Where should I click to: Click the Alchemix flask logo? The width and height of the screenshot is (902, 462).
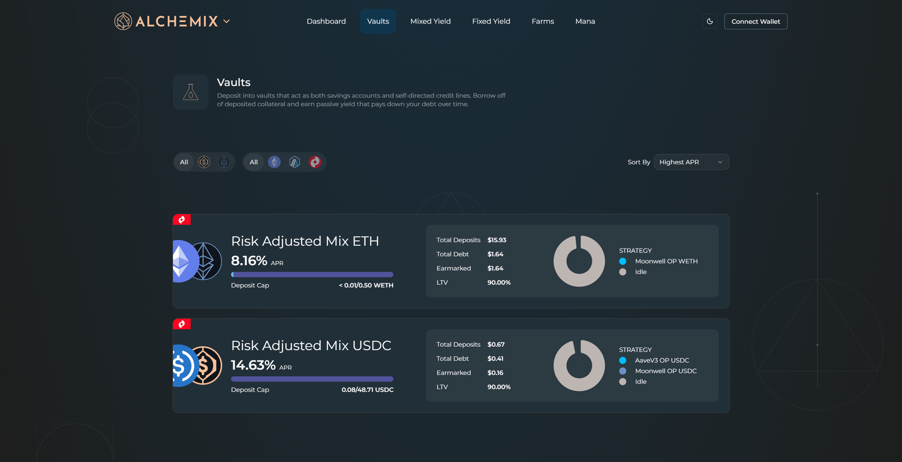[123, 21]
